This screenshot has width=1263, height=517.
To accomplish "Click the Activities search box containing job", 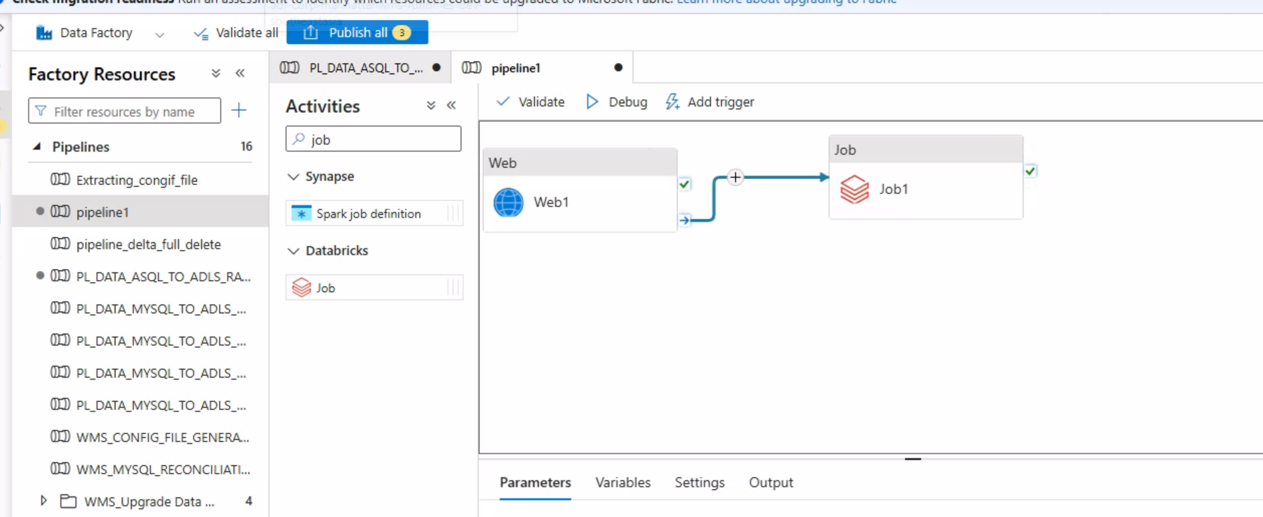I will tap(373, 139).
